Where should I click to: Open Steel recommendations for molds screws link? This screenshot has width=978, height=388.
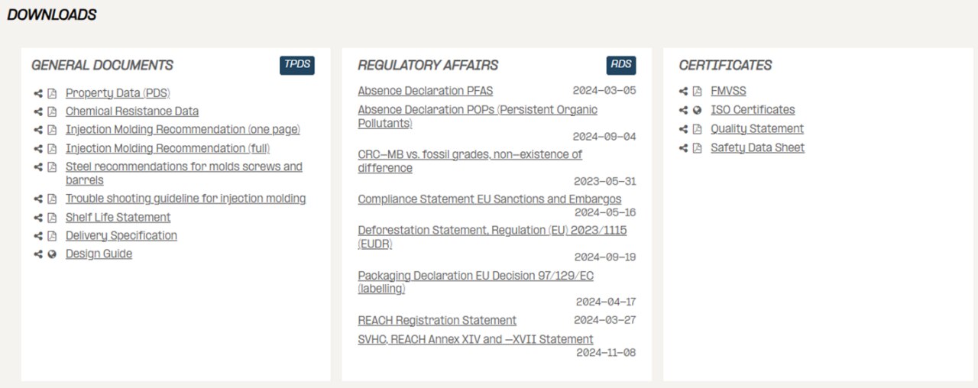click(x=184, y=173)
